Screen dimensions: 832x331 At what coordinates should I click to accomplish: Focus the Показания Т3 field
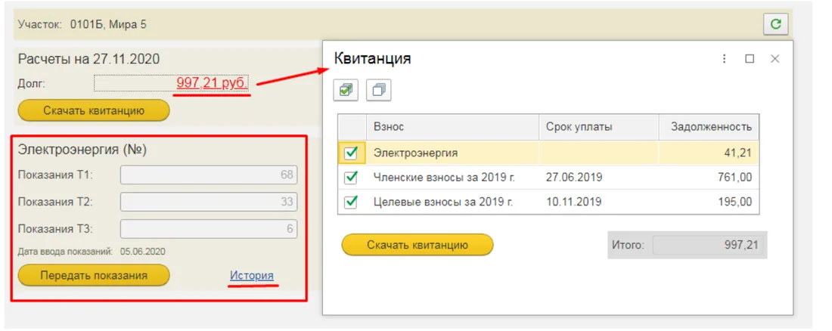coord(209,230)
